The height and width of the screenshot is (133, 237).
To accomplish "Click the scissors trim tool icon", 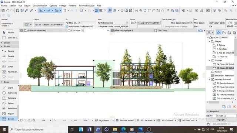I will tap(136, 10).
